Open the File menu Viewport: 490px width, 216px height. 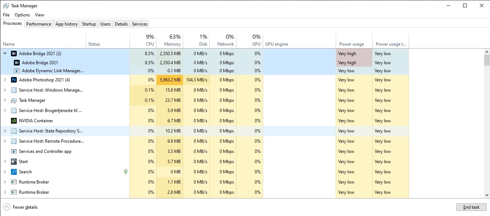pyautogui.click(x=6, y=15)
